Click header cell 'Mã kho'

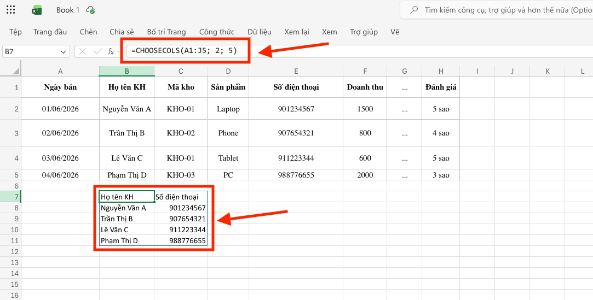click(x=181, y=87)
